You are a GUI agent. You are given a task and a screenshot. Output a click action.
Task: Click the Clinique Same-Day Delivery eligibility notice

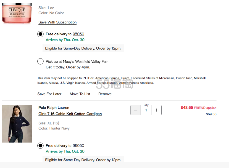[83, 48]
